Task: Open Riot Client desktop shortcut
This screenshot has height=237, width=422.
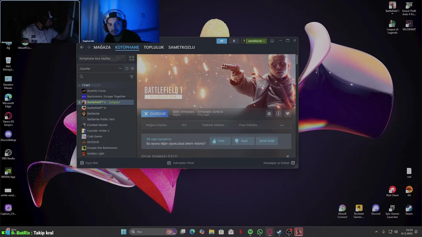Action: click(x=392, y=191)
